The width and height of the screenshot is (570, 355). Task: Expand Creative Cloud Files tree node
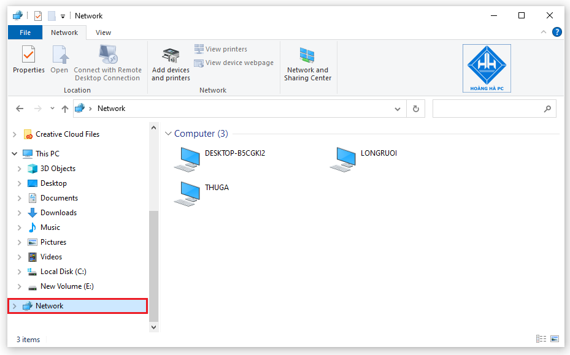coord(15,134)
